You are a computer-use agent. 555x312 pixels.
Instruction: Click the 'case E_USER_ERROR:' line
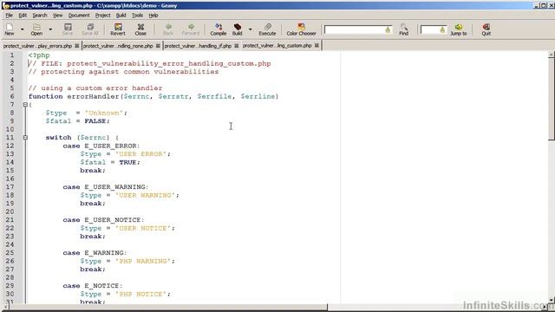point(101,146)
